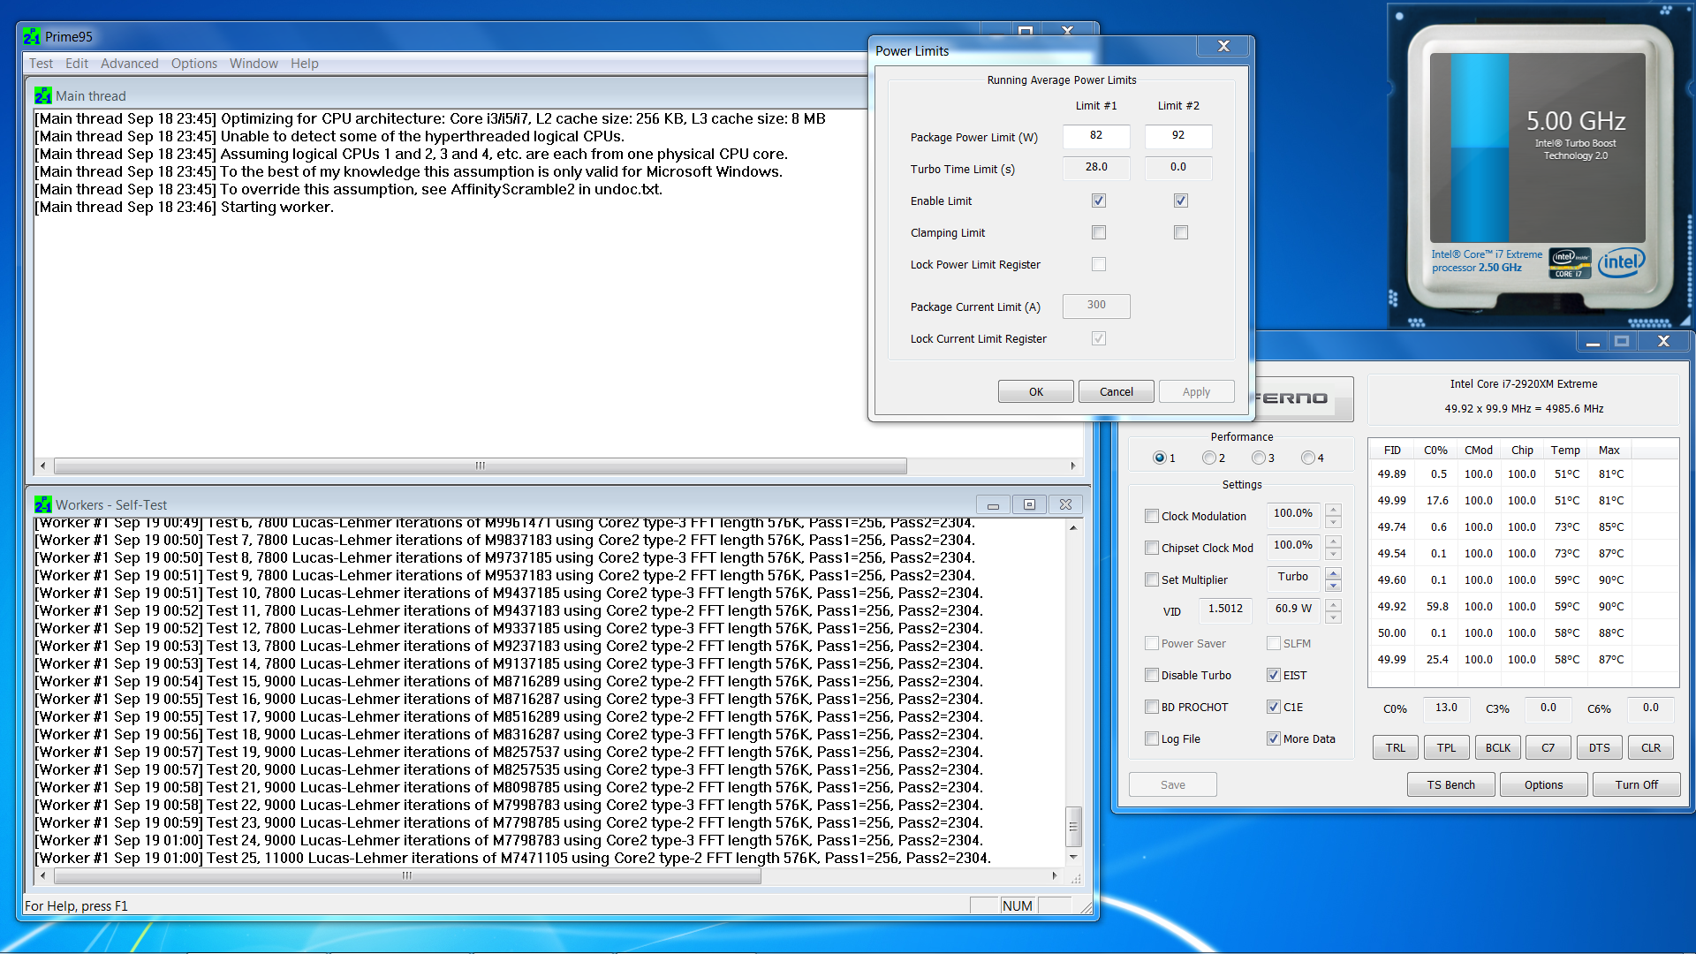The image size is (1696, 954).
Task: Open TPL turbo power limits
Action: click(x=1446, y=747)
